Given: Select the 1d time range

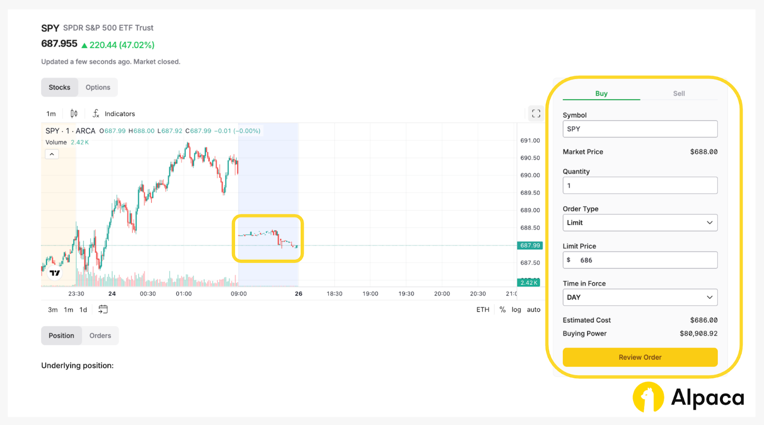Looking at the screenshot, I should pos(83,309).
